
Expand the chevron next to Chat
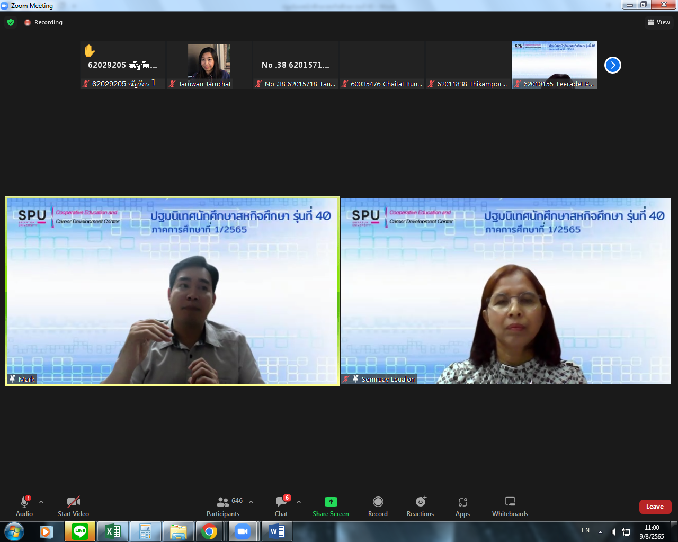tap(299, 502)
